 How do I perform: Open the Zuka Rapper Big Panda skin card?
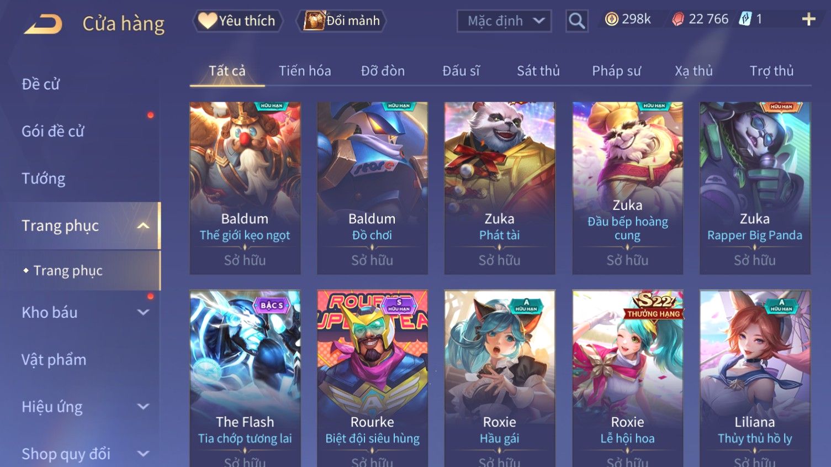(x=755, y=188)
